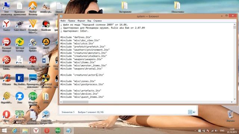The image size is (239, 134).
Task: Click the line #include "misc\zones.ltx"
Action: 78,81
